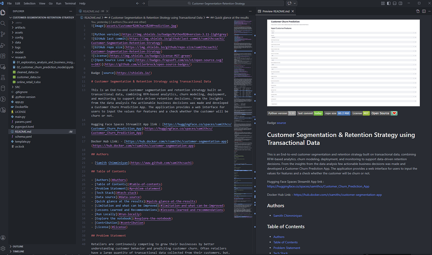Click the Customer Churn Prediction image
Screen dimensions: 432x255
point(343,63)
